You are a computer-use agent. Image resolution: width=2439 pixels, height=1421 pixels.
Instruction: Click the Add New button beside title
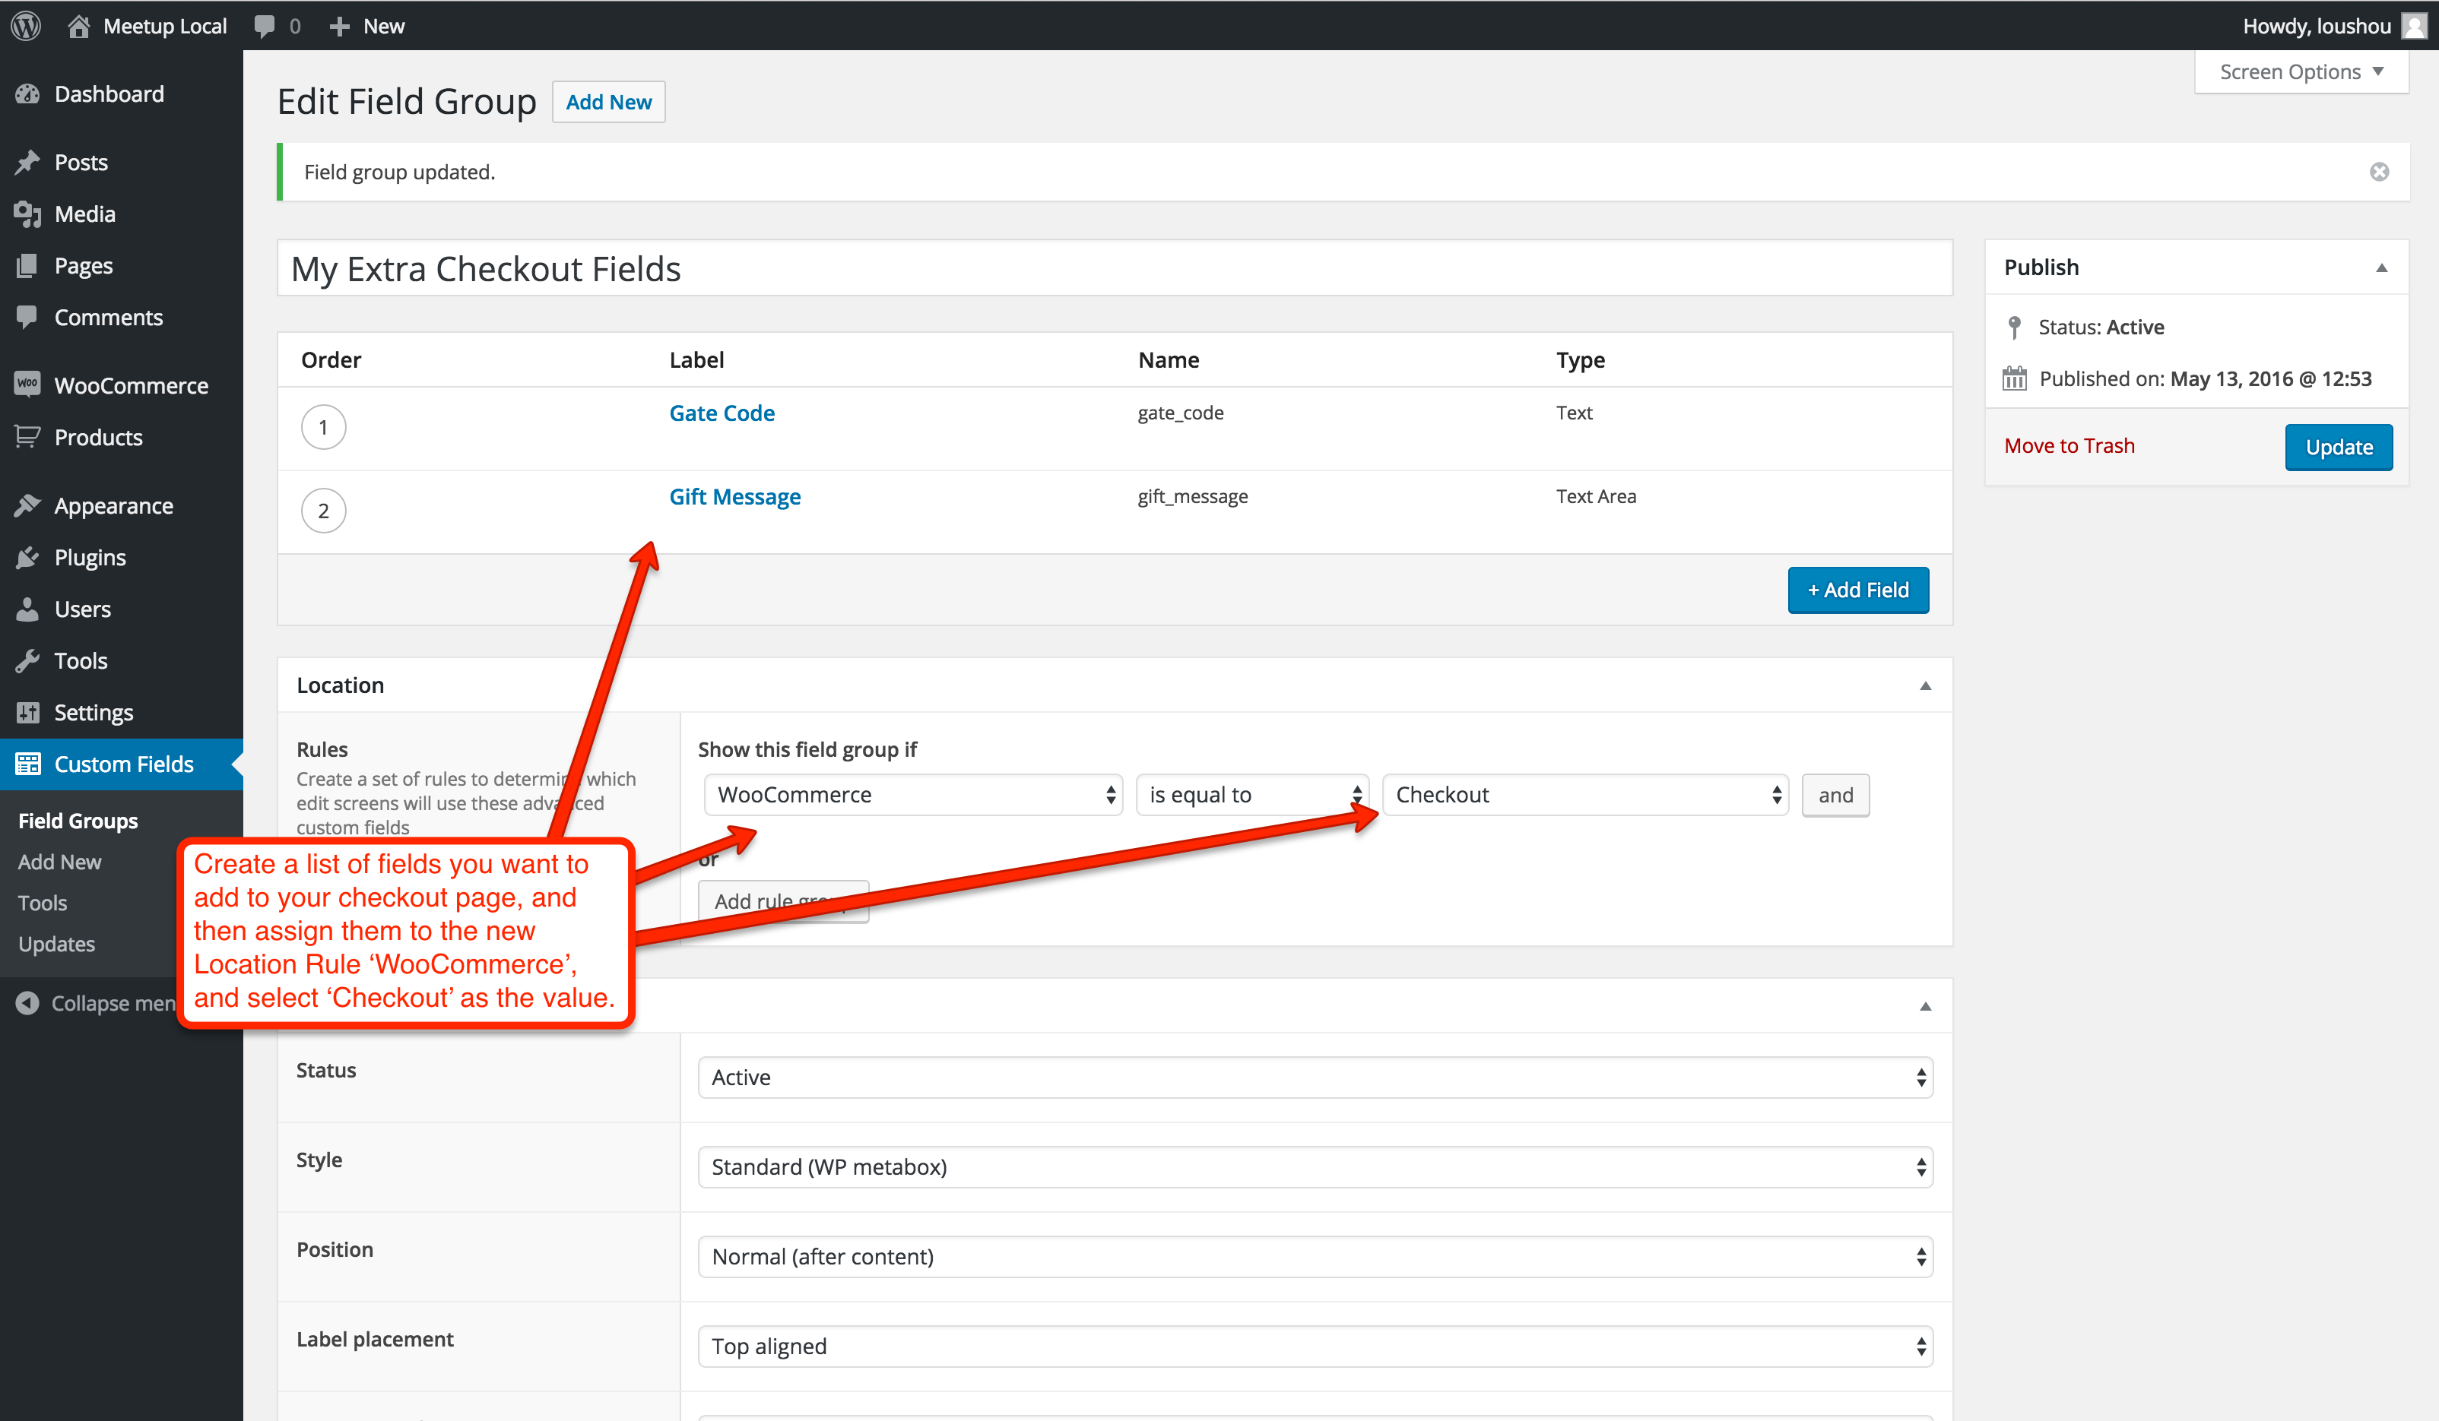point(607,102)
